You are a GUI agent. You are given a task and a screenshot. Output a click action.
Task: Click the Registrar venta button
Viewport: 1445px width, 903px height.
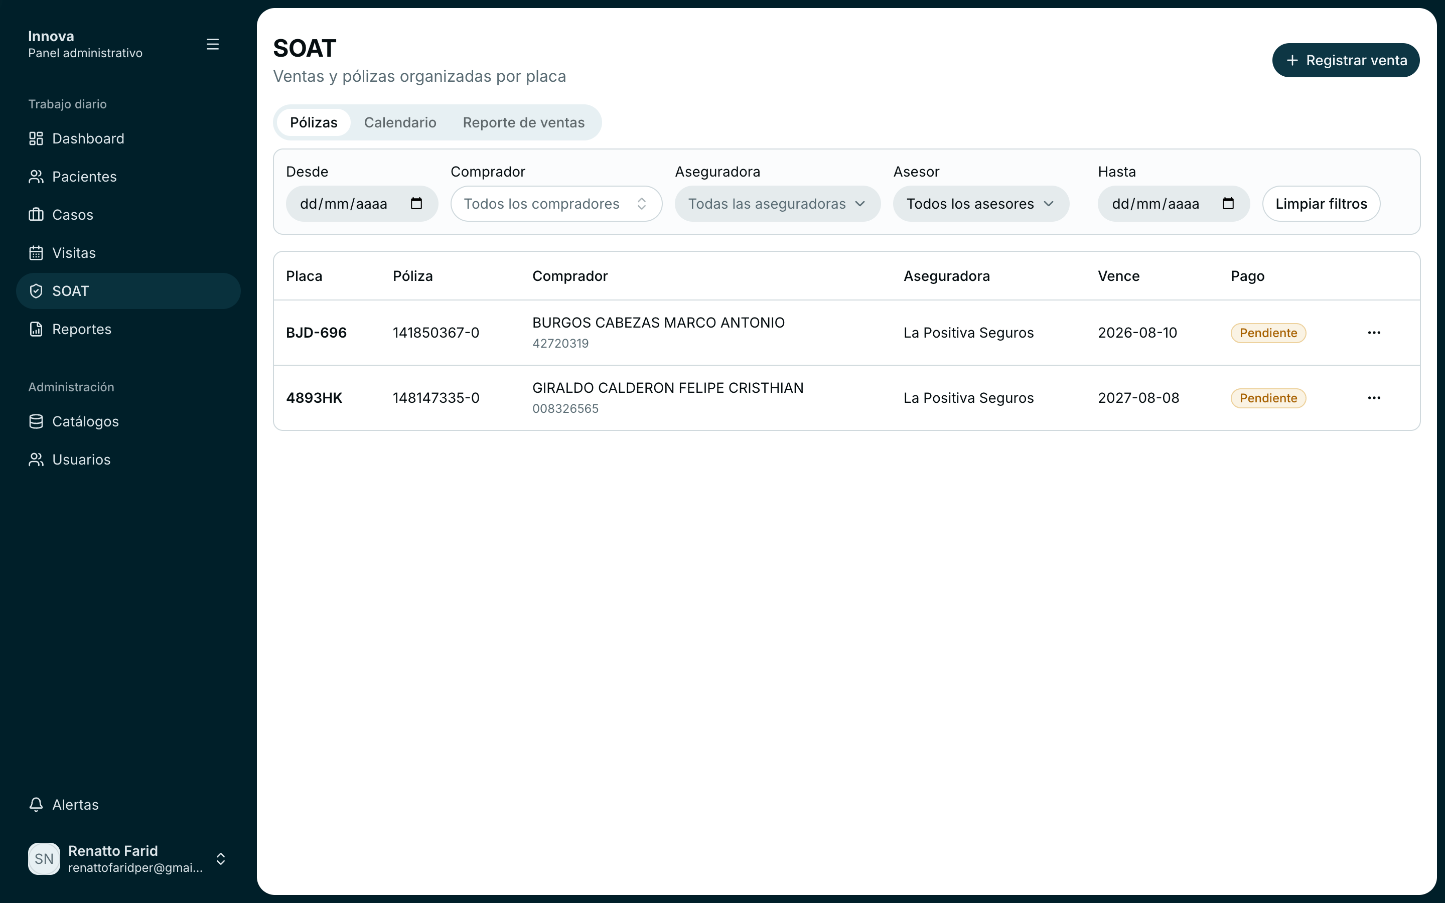pos(1346,60)
